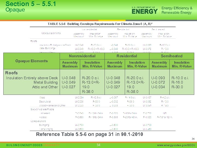
Task: Select 'Insulation Min. R-Value' header under Semiheated
Action: 182,64
